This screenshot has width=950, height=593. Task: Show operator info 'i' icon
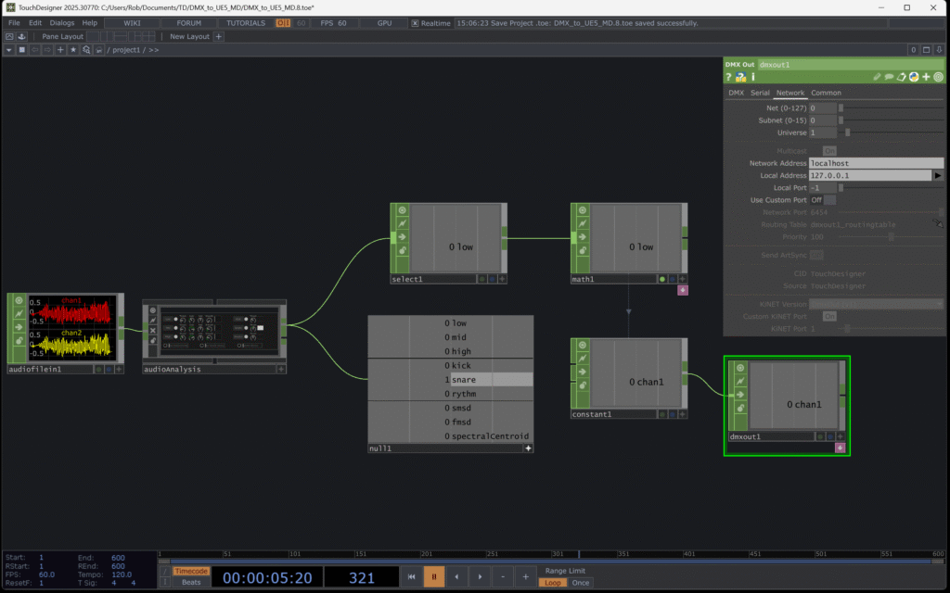753,77
